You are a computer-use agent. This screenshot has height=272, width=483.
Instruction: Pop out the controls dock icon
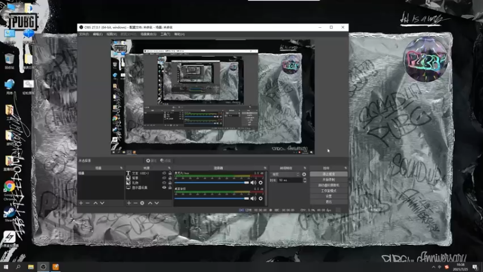pyautogui.click(x=345, y=168)
